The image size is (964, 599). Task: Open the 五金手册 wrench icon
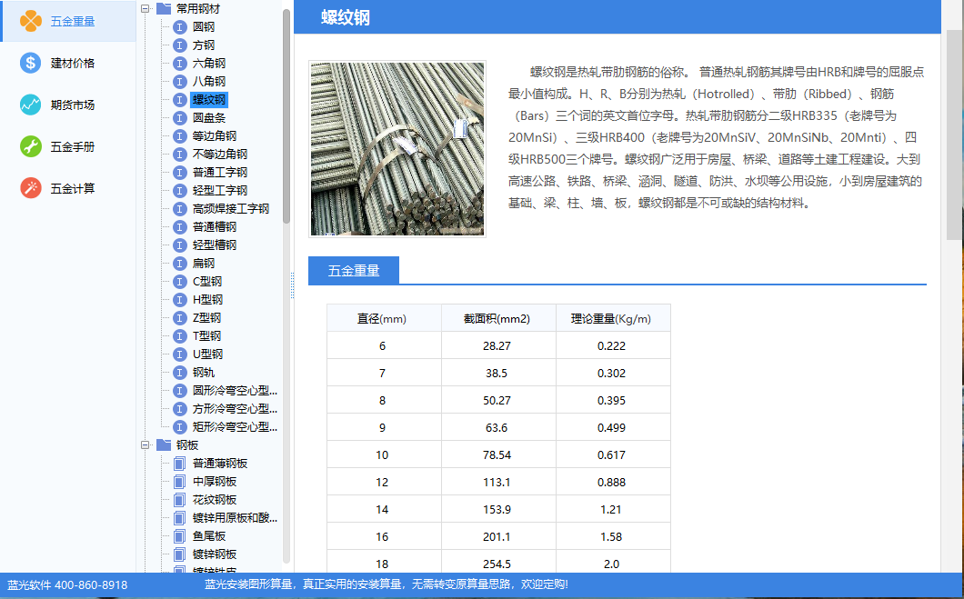30,146
